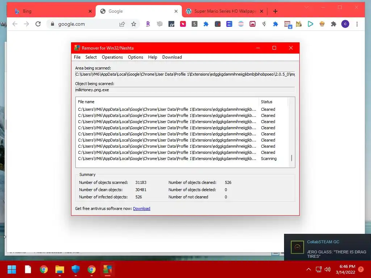Open the CollabSTEAM GC notification
This screenshot has width=371, height=278.
click(x=328, y=247)
